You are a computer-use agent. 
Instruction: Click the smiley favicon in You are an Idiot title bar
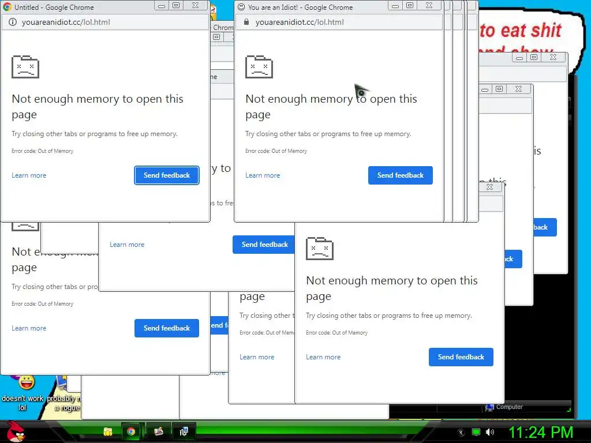click(241, 7)
